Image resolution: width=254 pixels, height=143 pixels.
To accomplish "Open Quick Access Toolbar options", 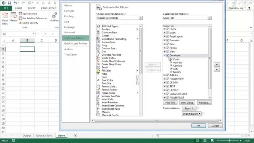I will (75, 43).
